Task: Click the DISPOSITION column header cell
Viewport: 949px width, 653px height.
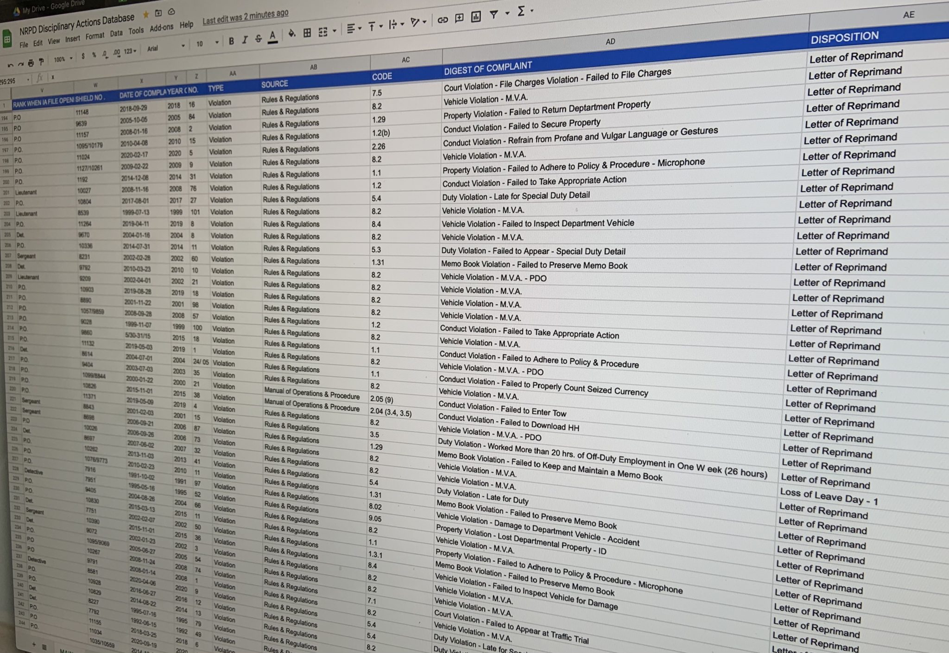Action: (x=844, y=37)
